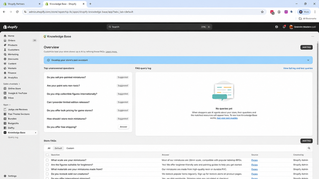The width and height of the screenshot is (319, 179).
Task: Click the Customers person icon
Action: (x=5, y=50)
